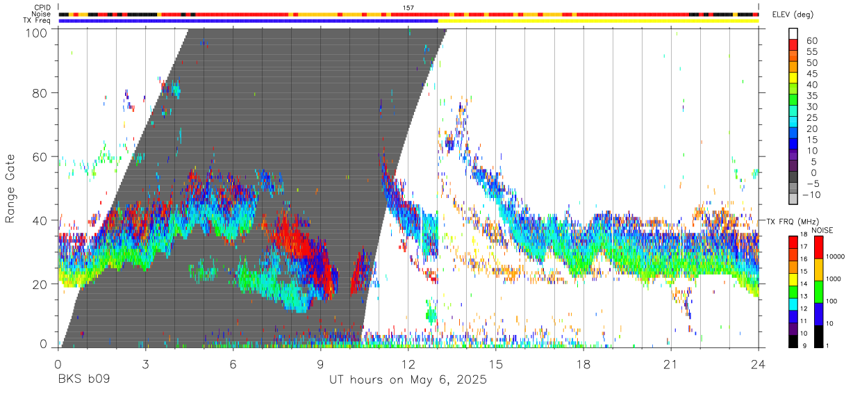The height and width of the screenshot is (394, 853).
Task: Select the red top swatch of the NOISE colorbar
Action: [818, 247]
